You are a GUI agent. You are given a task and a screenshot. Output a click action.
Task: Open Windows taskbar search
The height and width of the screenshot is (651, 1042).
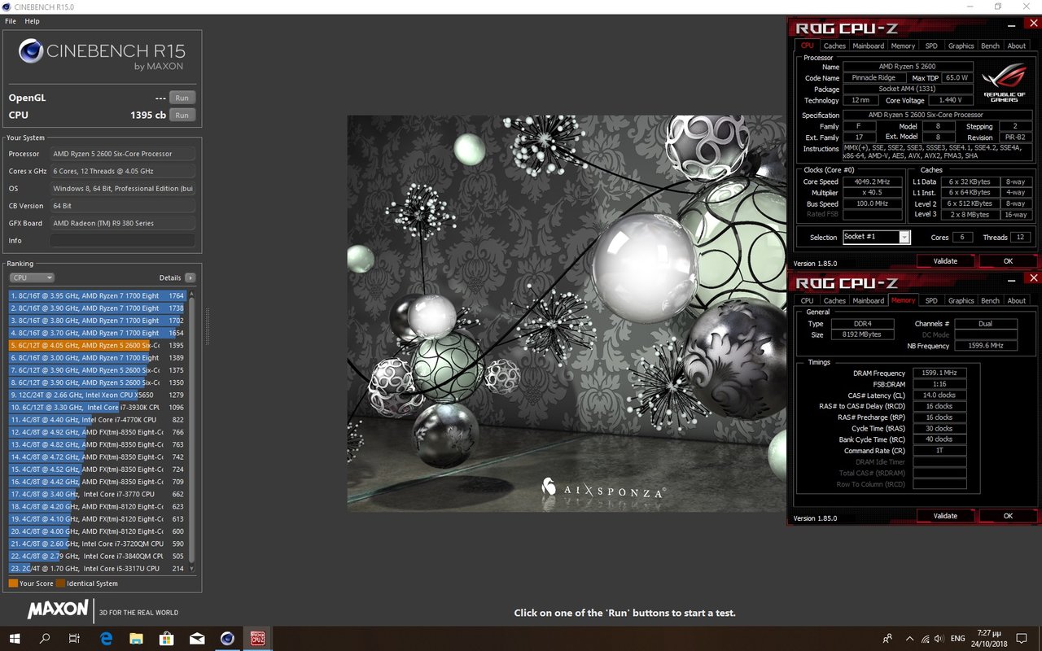[x=45, y=639]
